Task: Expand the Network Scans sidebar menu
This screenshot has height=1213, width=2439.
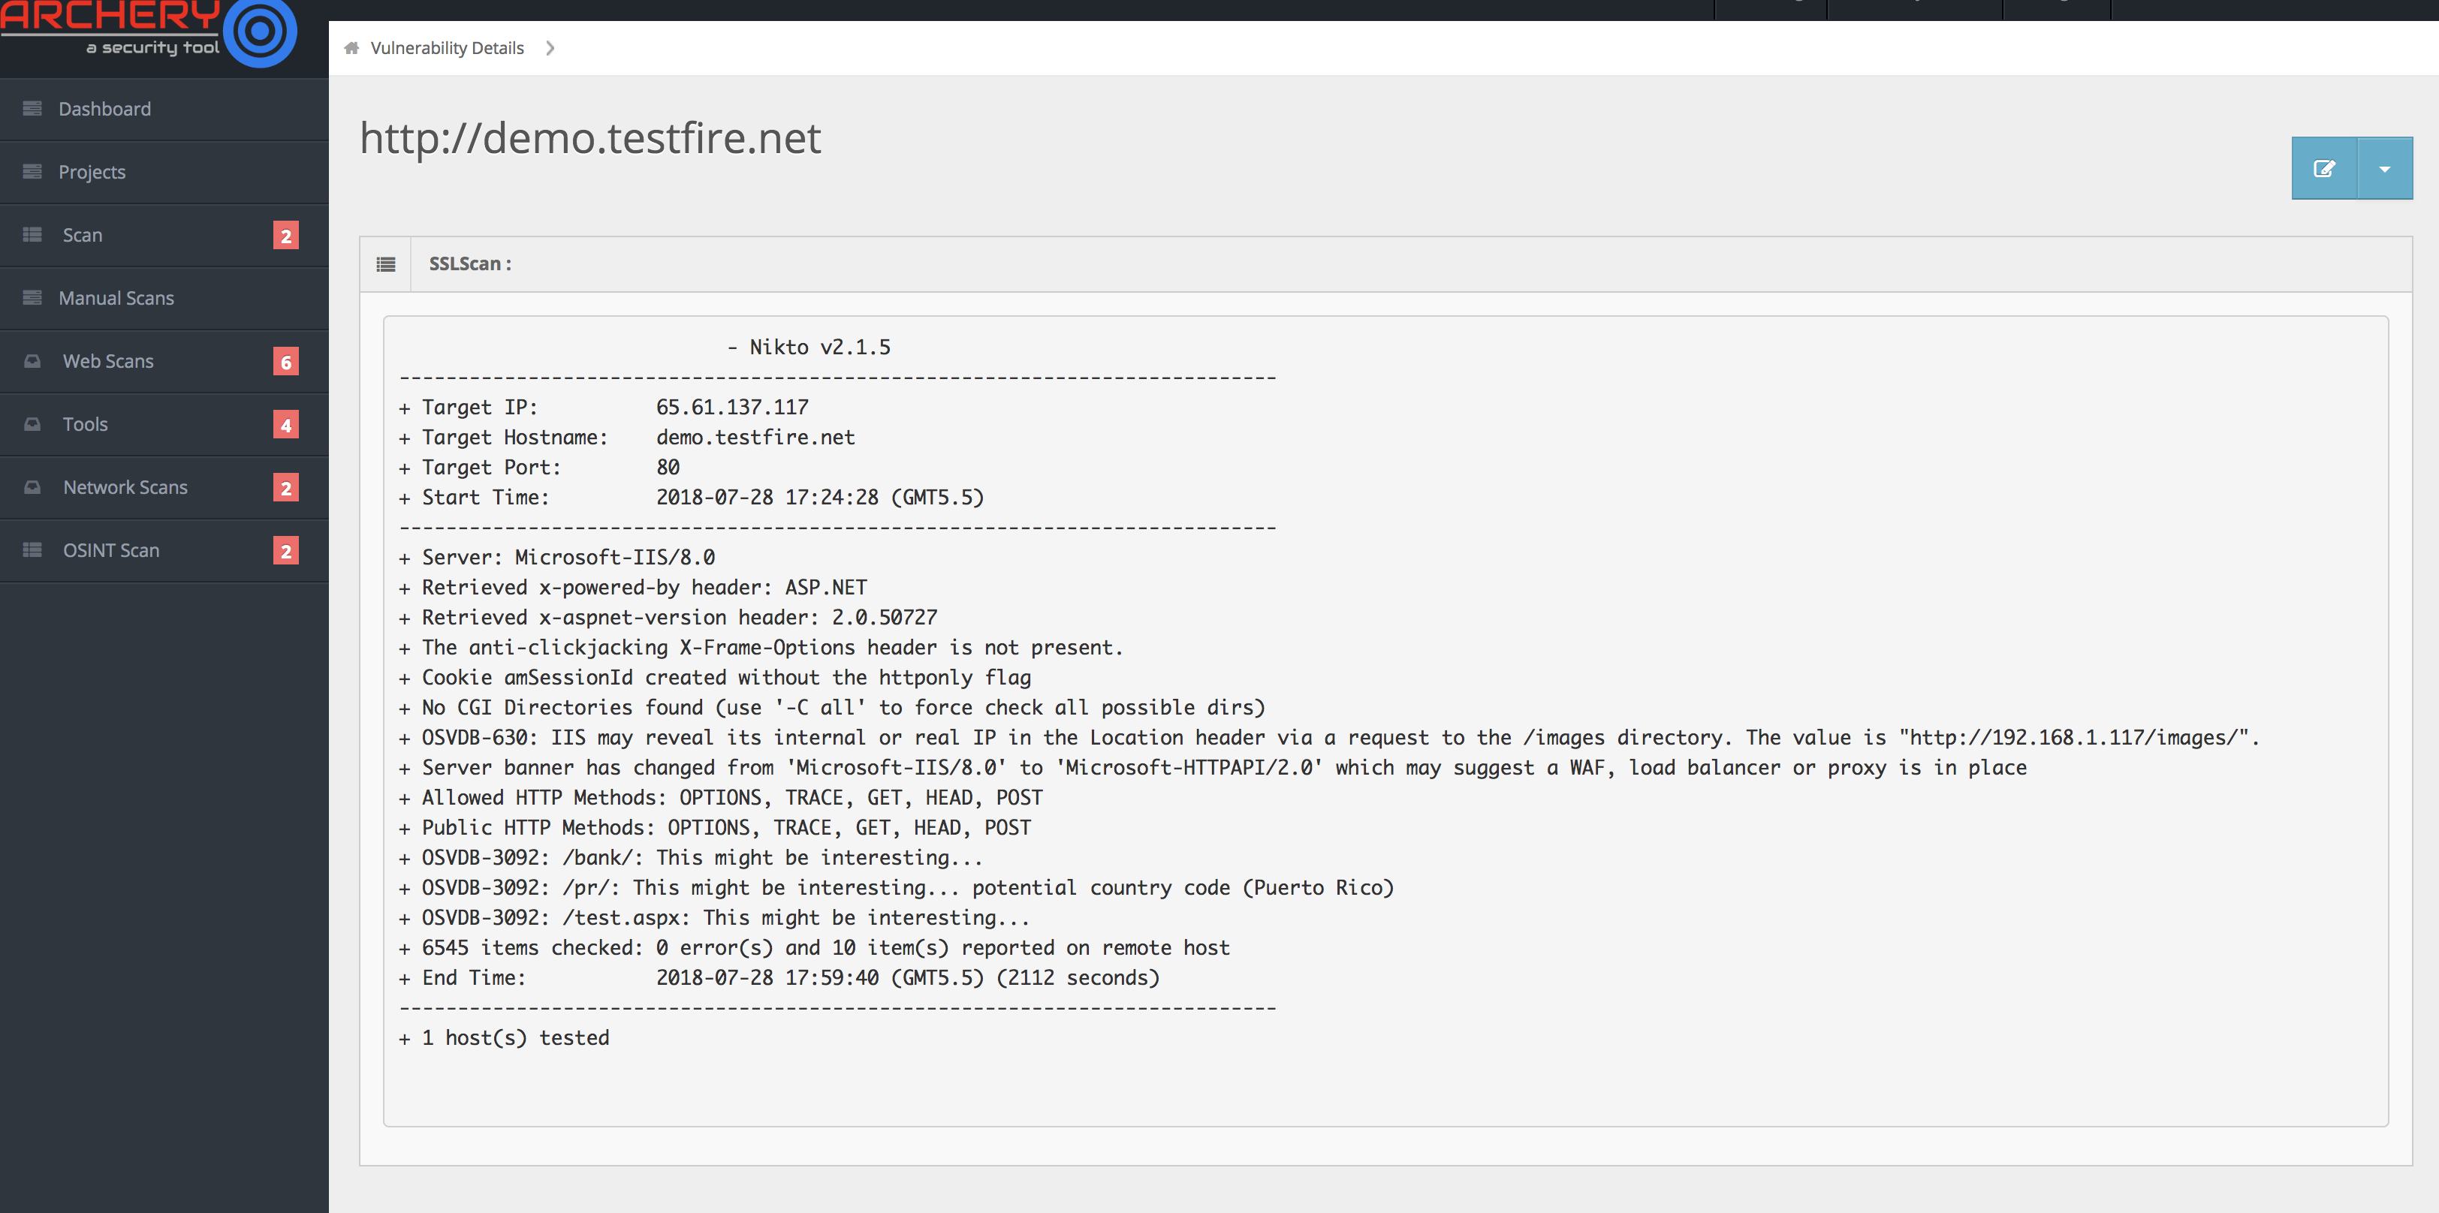Action: click(x=164, y=487)
